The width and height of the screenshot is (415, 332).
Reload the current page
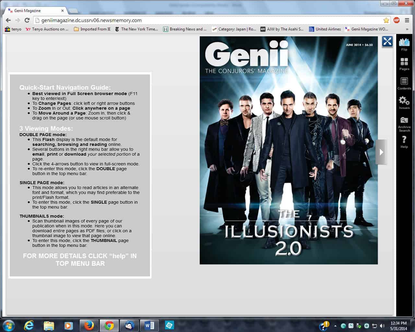pos(27,20)
